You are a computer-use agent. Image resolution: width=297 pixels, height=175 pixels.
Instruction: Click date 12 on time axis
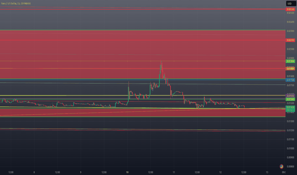220,172
